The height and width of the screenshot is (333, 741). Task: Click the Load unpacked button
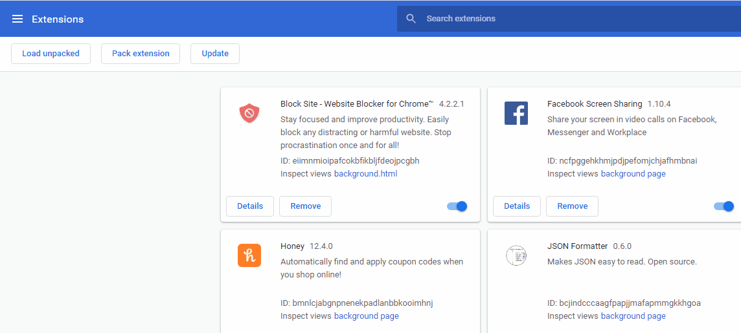[x=51, y=53]
